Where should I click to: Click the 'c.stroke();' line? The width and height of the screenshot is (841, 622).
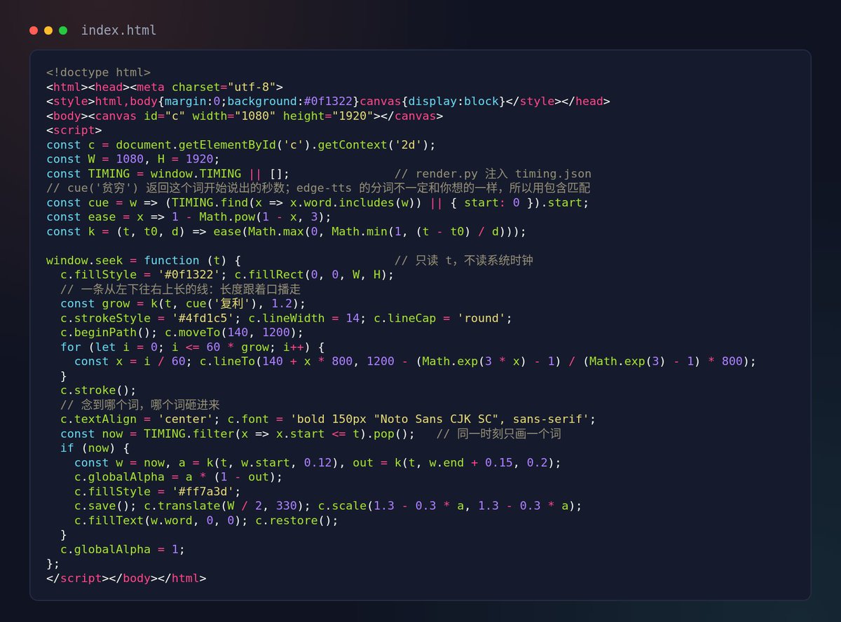pyautogui.click(x=98, y=390)
